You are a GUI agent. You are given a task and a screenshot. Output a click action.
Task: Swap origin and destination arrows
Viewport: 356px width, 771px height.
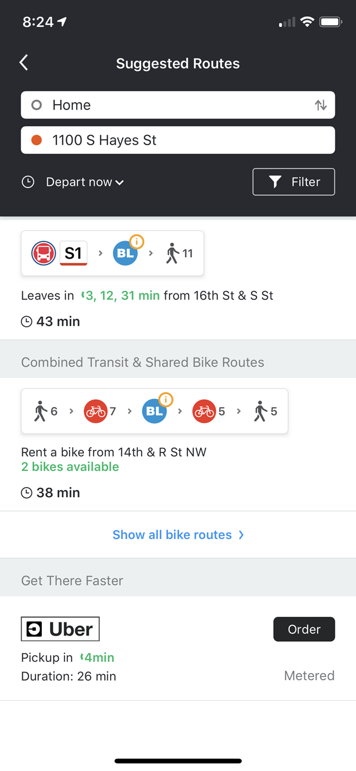[320, 105]
